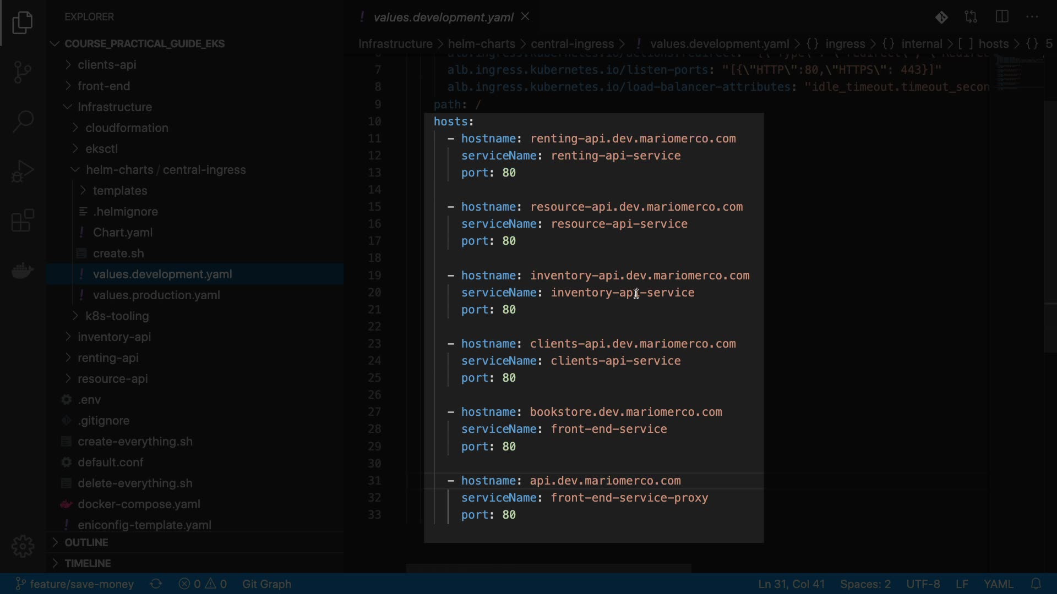Click the split editor right icon
The image size is (1057, 594).
[1002, 17]
